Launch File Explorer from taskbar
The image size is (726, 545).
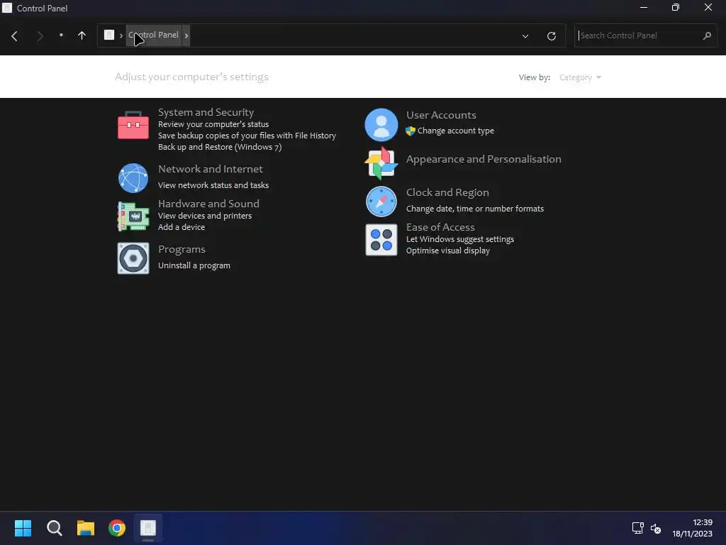pos(86,528)
